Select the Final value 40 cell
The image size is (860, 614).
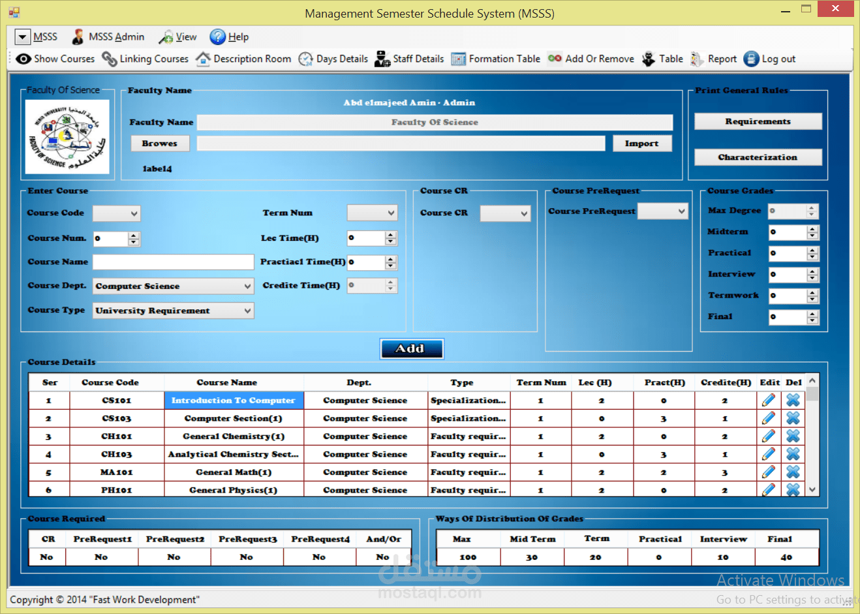click(786, 557)
